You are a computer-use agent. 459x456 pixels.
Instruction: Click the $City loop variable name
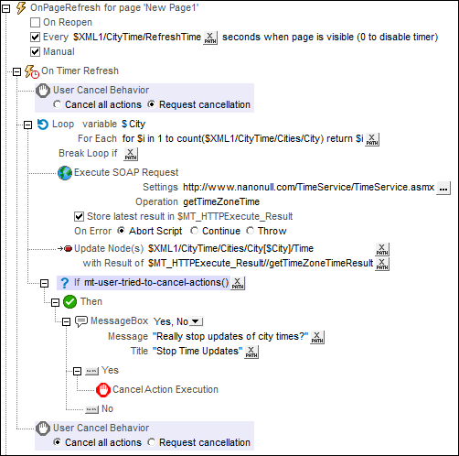(x=133, y=124)
